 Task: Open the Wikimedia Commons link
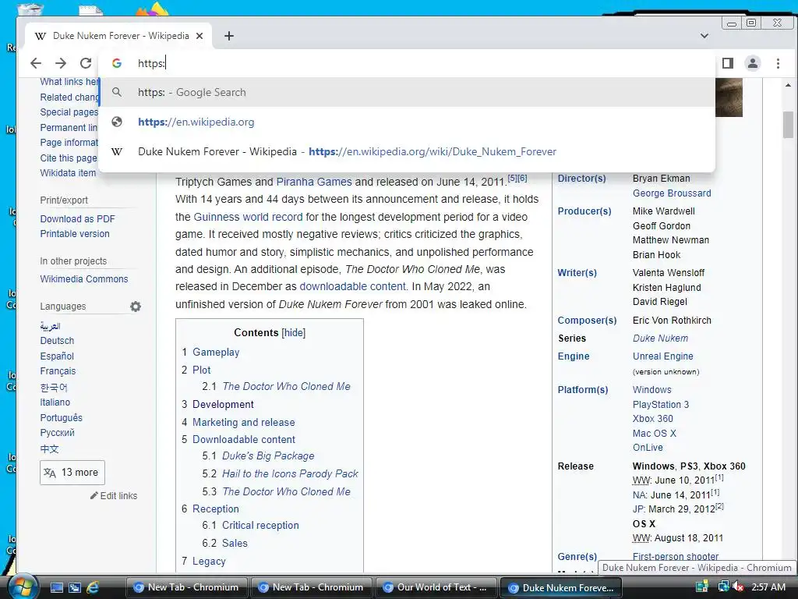tap(84, 279)
